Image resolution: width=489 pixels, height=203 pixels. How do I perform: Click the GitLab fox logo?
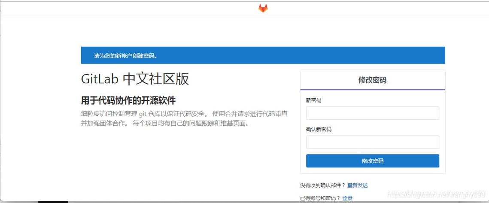click(x=263, y=8)
